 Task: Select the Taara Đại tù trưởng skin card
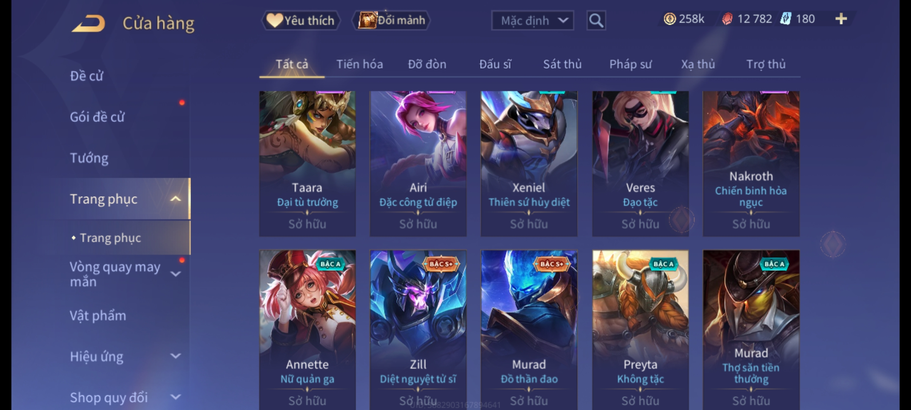click(307, 164)
